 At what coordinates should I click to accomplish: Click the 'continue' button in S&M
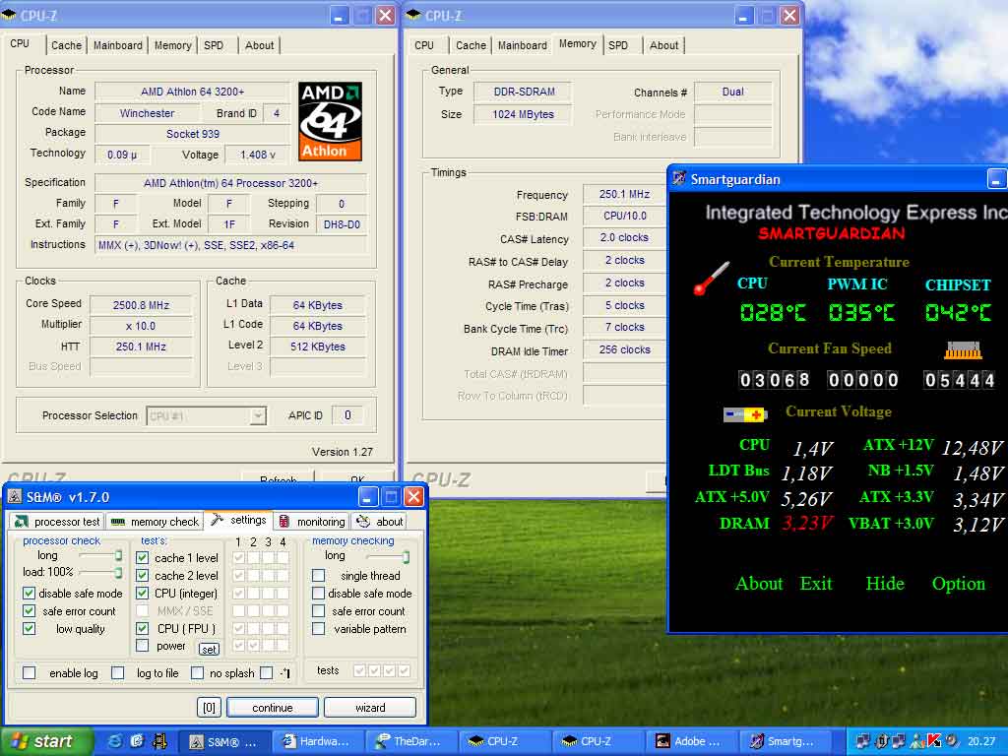(x=273, y=708)
